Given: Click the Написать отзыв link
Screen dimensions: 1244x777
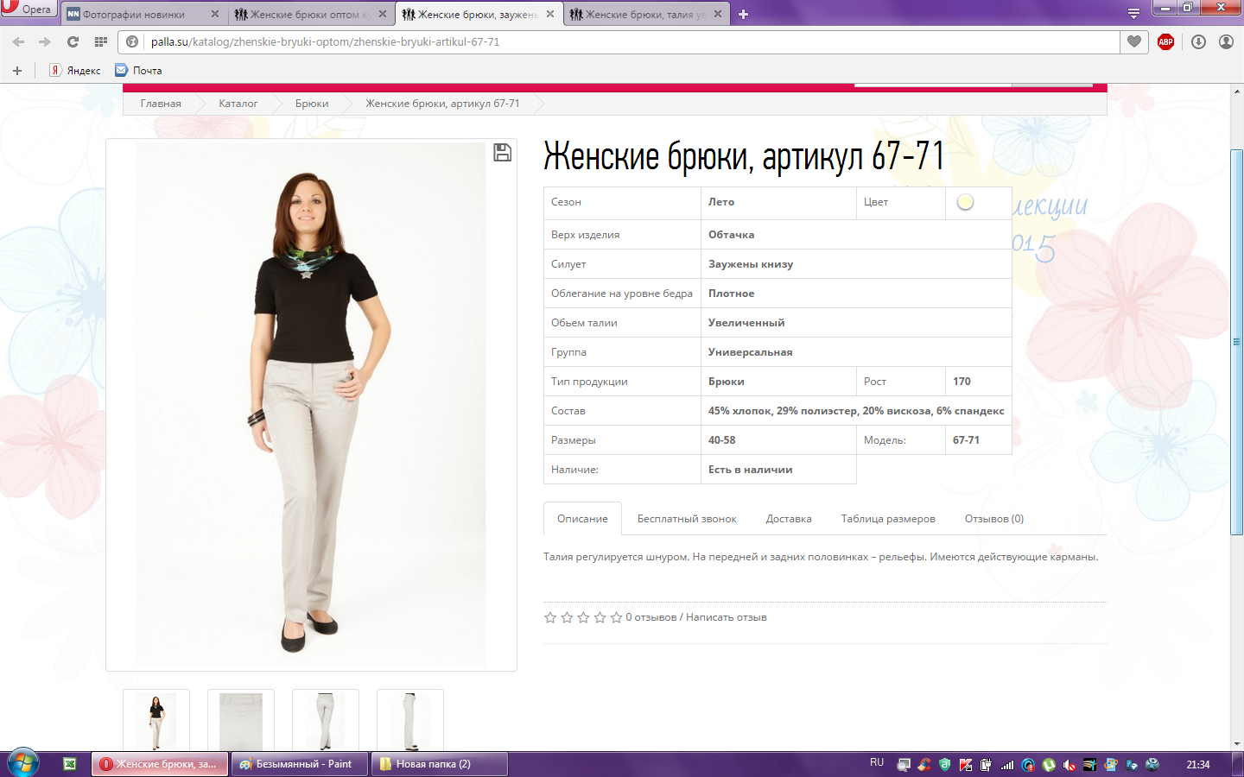Looking at the screenshot, I should tap(726, 617).
